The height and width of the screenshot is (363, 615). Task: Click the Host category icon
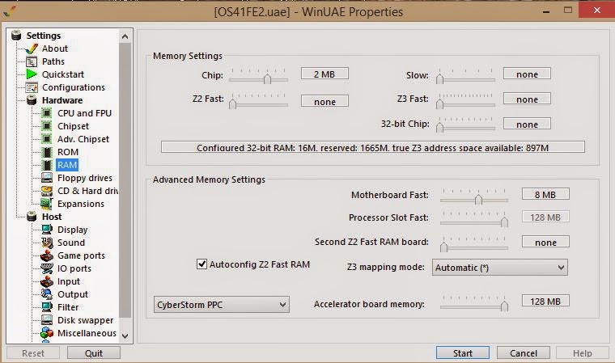coord(32,217)
